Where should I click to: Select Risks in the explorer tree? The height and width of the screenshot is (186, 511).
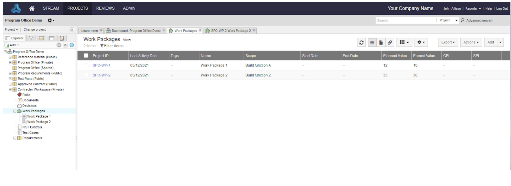26,95
